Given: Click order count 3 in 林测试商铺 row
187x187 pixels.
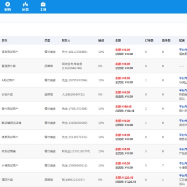Looking at the screenshot, I should pos(146,151).
